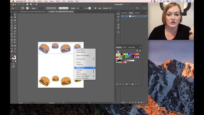Choose Transform in context menu
Screen dimensions: 204x115
point(85,68)
